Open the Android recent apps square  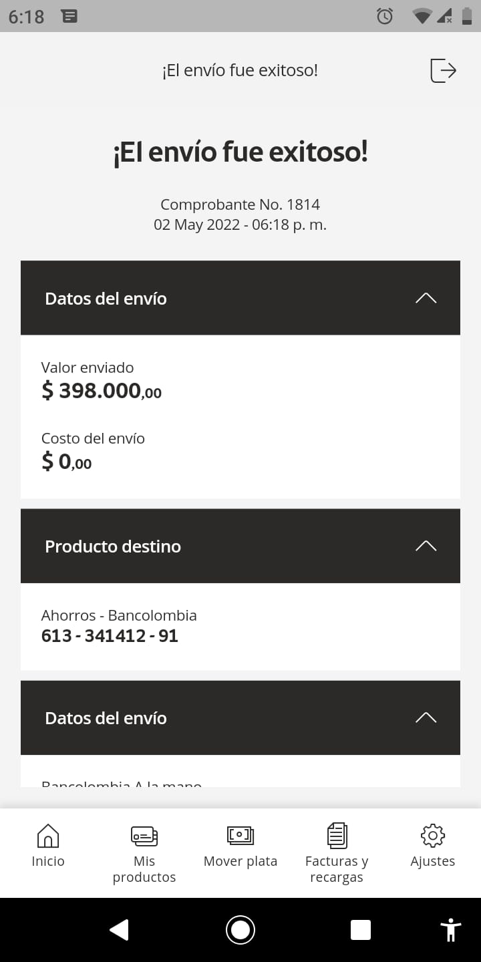tap(361, 930)
